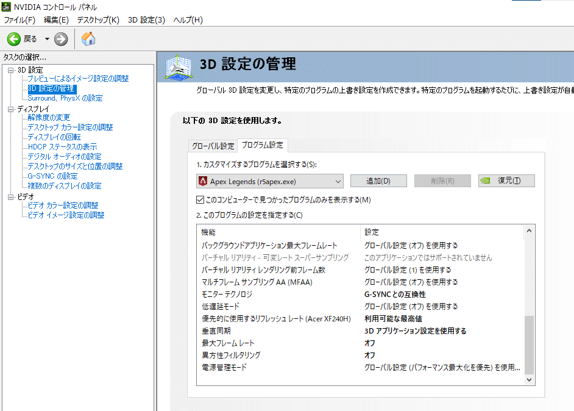
Task: Click the scroll-up arrow of the settings list
Action: pyautogui.click(x=529, y=231)
